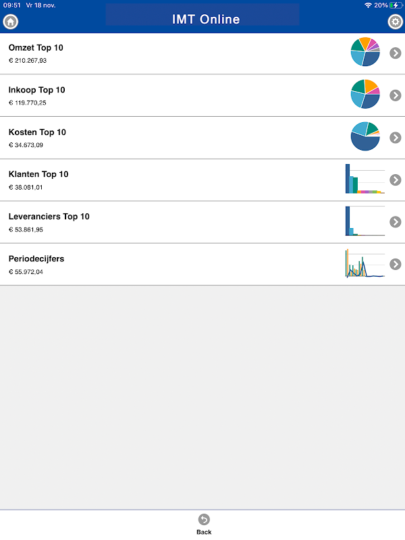Open Leveranciers Top 10 bar chart thumbnail
Screen dimensions: 405x540
(365, 221)
